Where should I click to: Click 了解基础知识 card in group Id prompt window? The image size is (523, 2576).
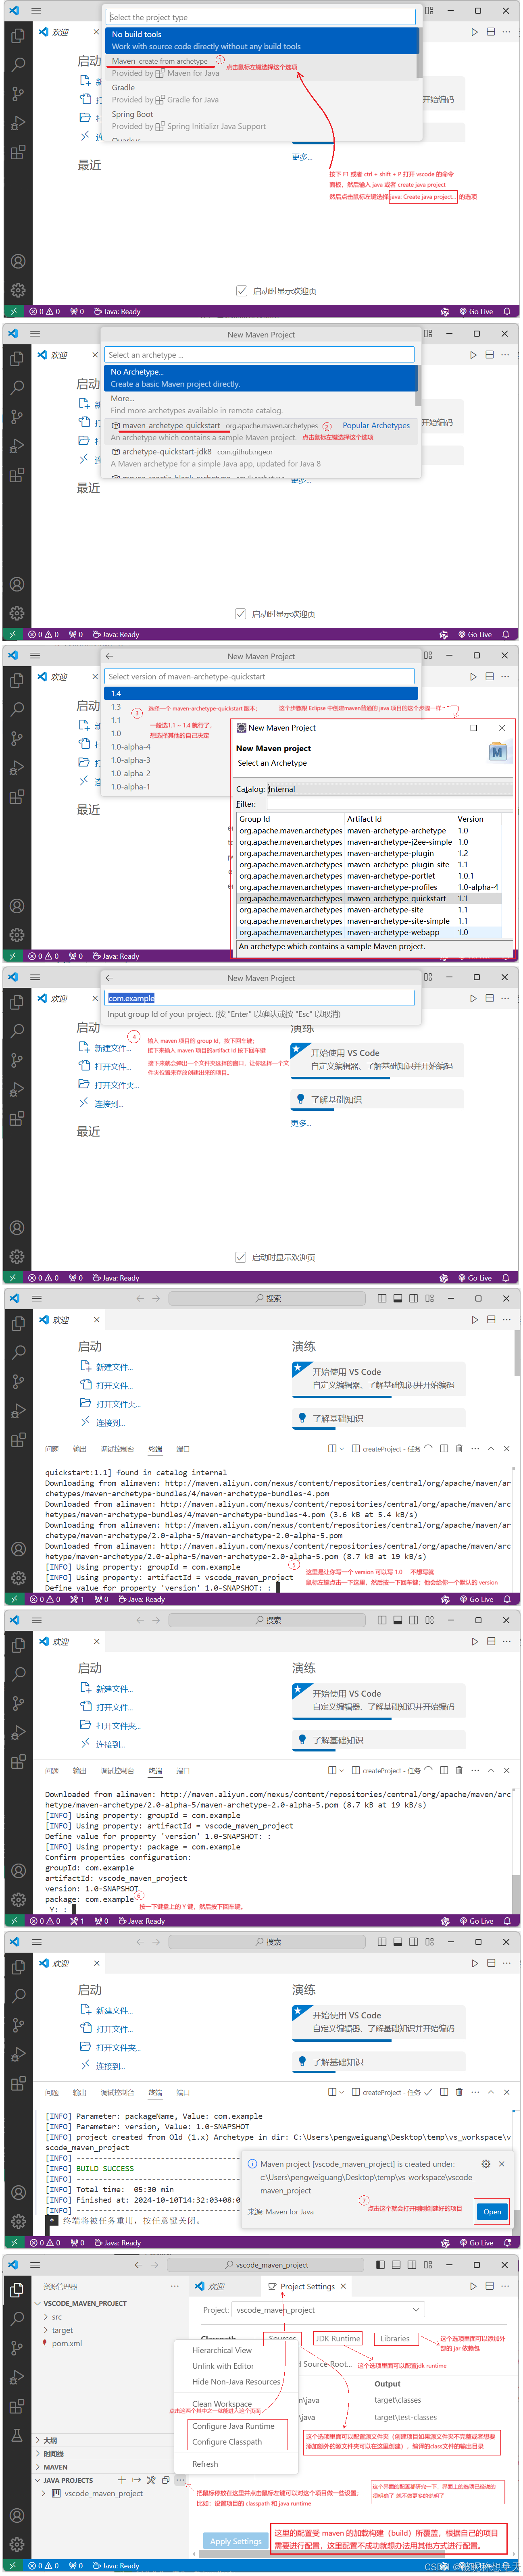click(x=378, y=1099)
